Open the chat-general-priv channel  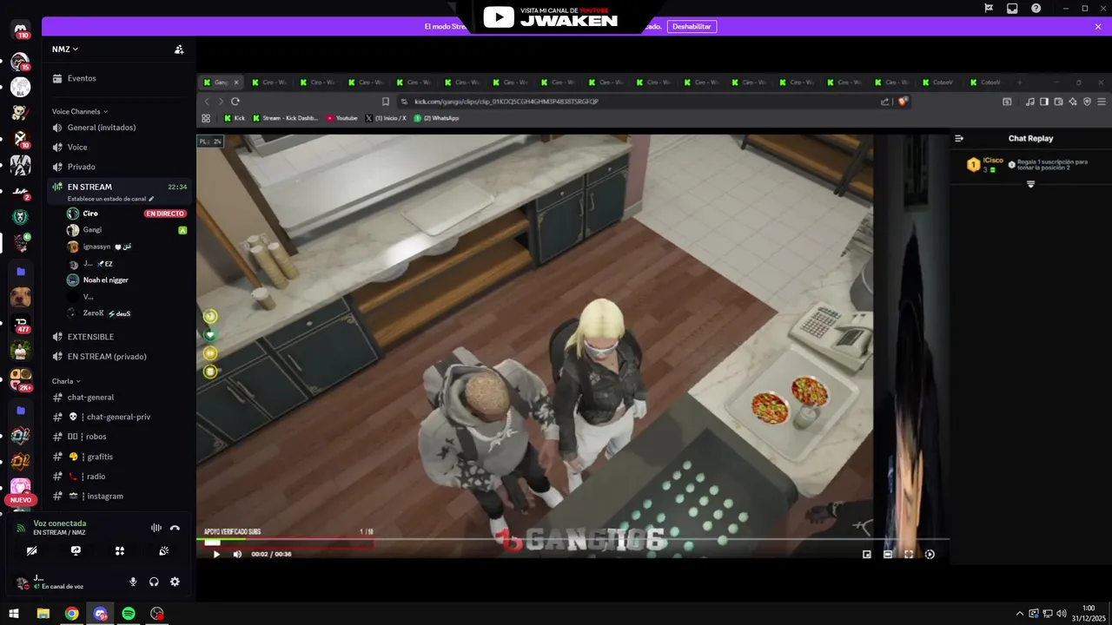[x=119, y=417]
